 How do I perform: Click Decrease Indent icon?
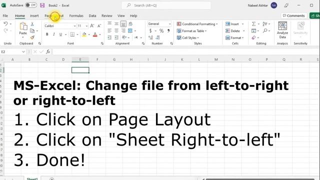[x=109, y=37]
